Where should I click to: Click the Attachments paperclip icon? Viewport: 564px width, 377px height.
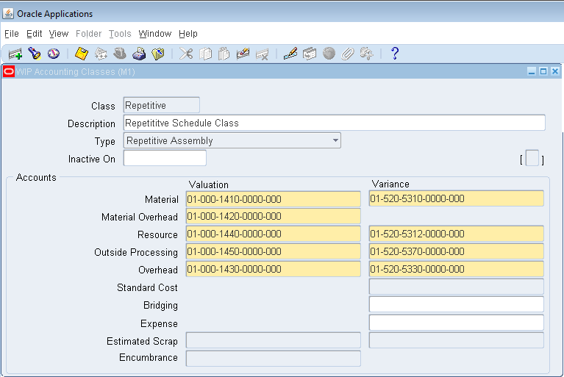[348, 54]
